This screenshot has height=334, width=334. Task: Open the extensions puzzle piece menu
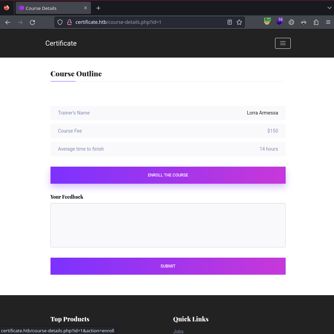pyautogui.click(x=316, y=22)
